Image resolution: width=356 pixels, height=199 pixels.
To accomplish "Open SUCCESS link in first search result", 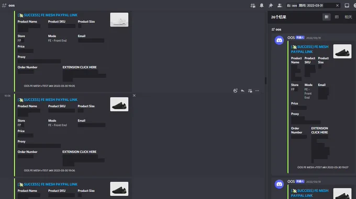I will click(310, 49).
